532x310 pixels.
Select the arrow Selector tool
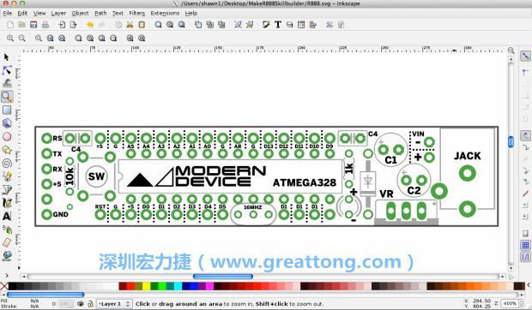(x=7, y=57)
